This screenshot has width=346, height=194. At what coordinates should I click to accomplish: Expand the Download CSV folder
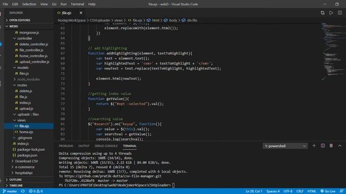click(26, 161)
